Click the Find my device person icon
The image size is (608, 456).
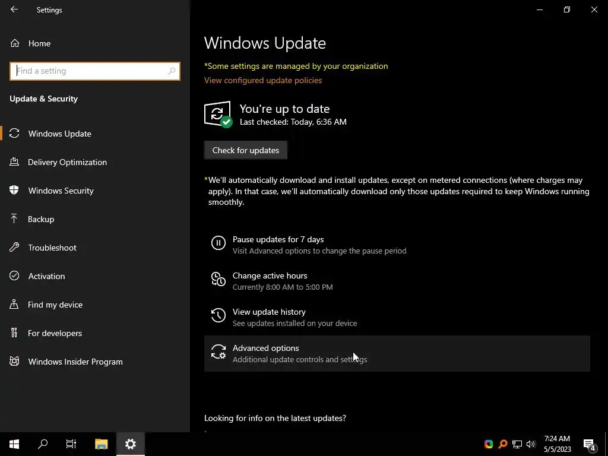pyautogui.click(x=14, y=304)
